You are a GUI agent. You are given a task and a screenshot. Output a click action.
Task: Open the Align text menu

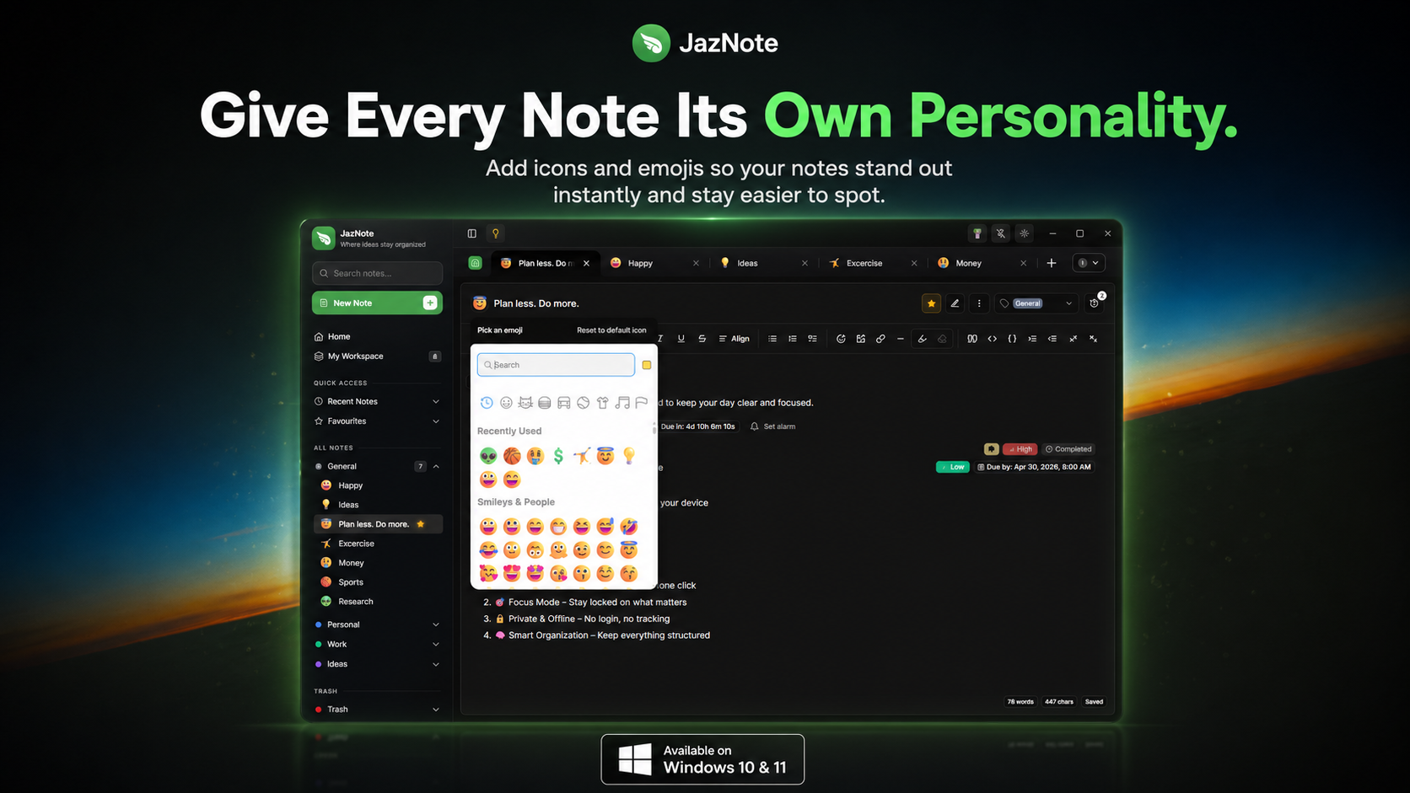(734, 339)
